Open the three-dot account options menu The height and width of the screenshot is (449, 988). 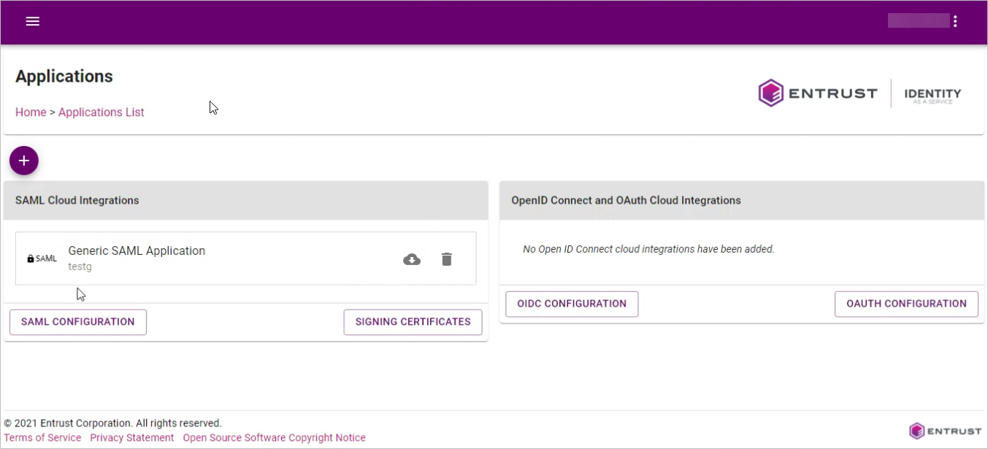point(955,21)
